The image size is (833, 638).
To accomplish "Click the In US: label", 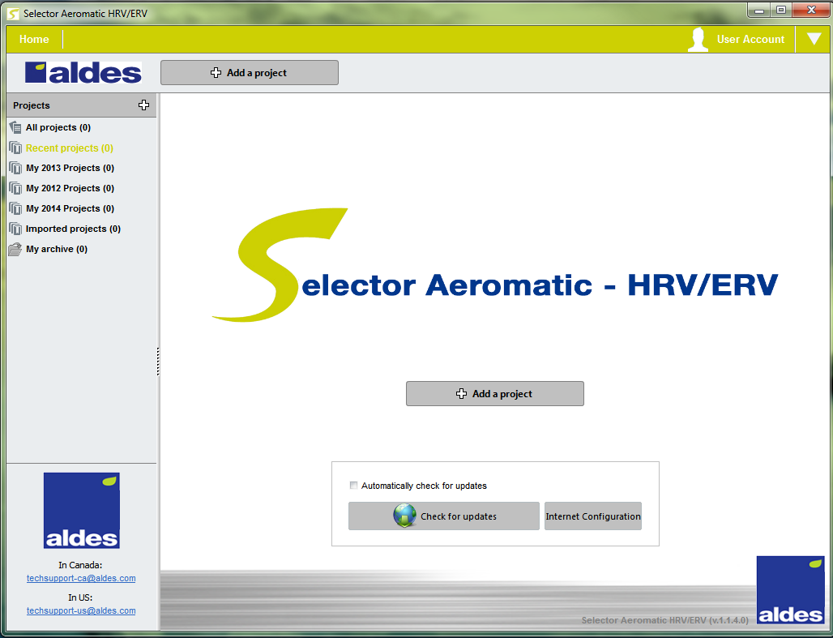I will pyautogui.click(x=80, y=597).
